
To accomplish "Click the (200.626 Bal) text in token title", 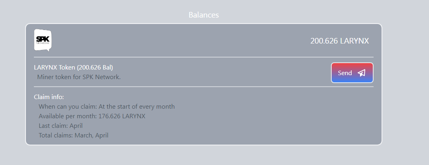I will tap(95, 68).
